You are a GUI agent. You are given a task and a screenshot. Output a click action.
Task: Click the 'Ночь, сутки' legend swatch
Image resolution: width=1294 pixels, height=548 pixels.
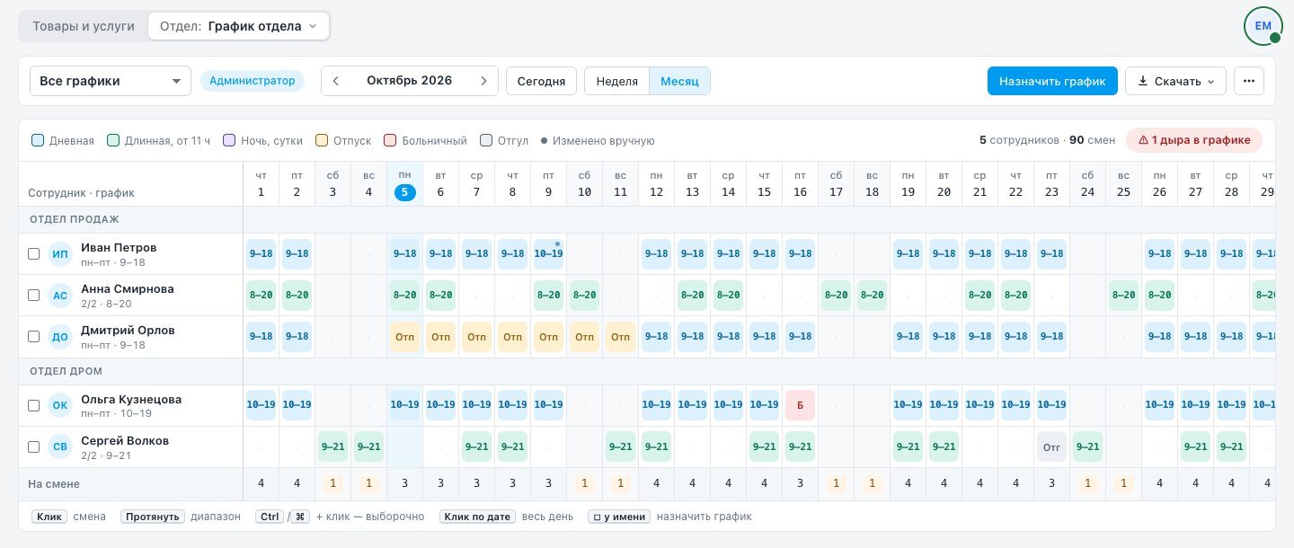tap(229, 140)
